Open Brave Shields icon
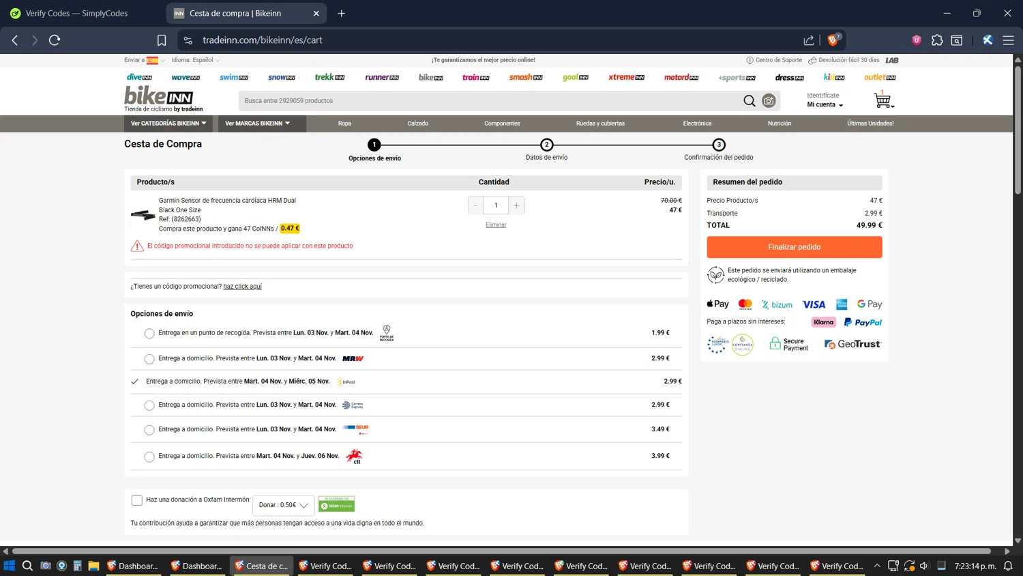Screen dimensions: 1023x576 click(833, 40)
